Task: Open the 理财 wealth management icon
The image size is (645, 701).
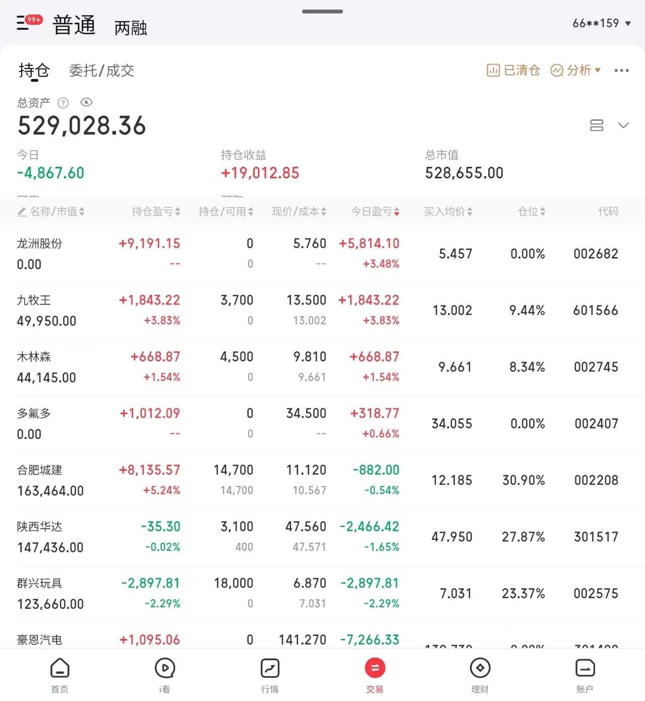Action: point(480,674)
